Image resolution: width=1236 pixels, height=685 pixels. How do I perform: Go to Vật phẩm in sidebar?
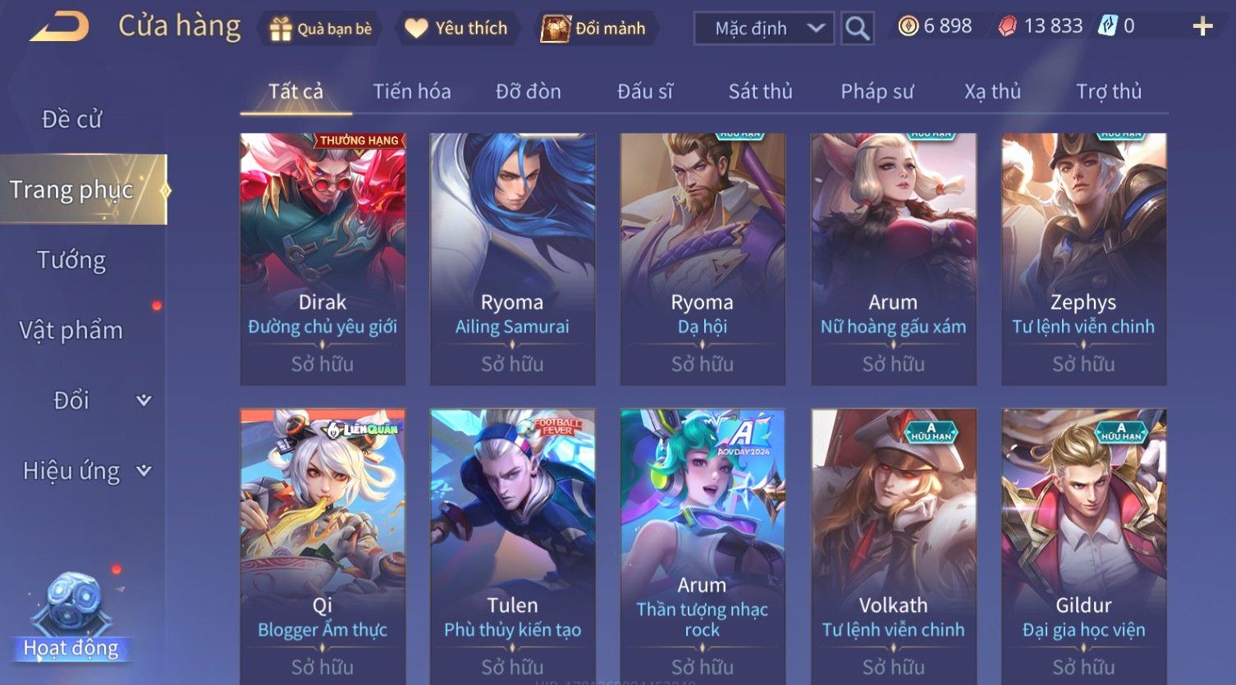coord(72,331)
